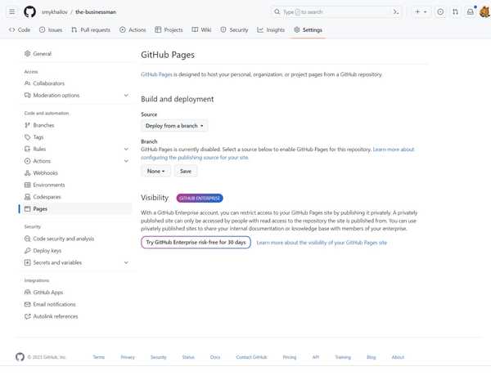Open the dropdown arrow next to plus
This screenshot has width=491, height=380.
pyautogui.click(x=426, y=12)
